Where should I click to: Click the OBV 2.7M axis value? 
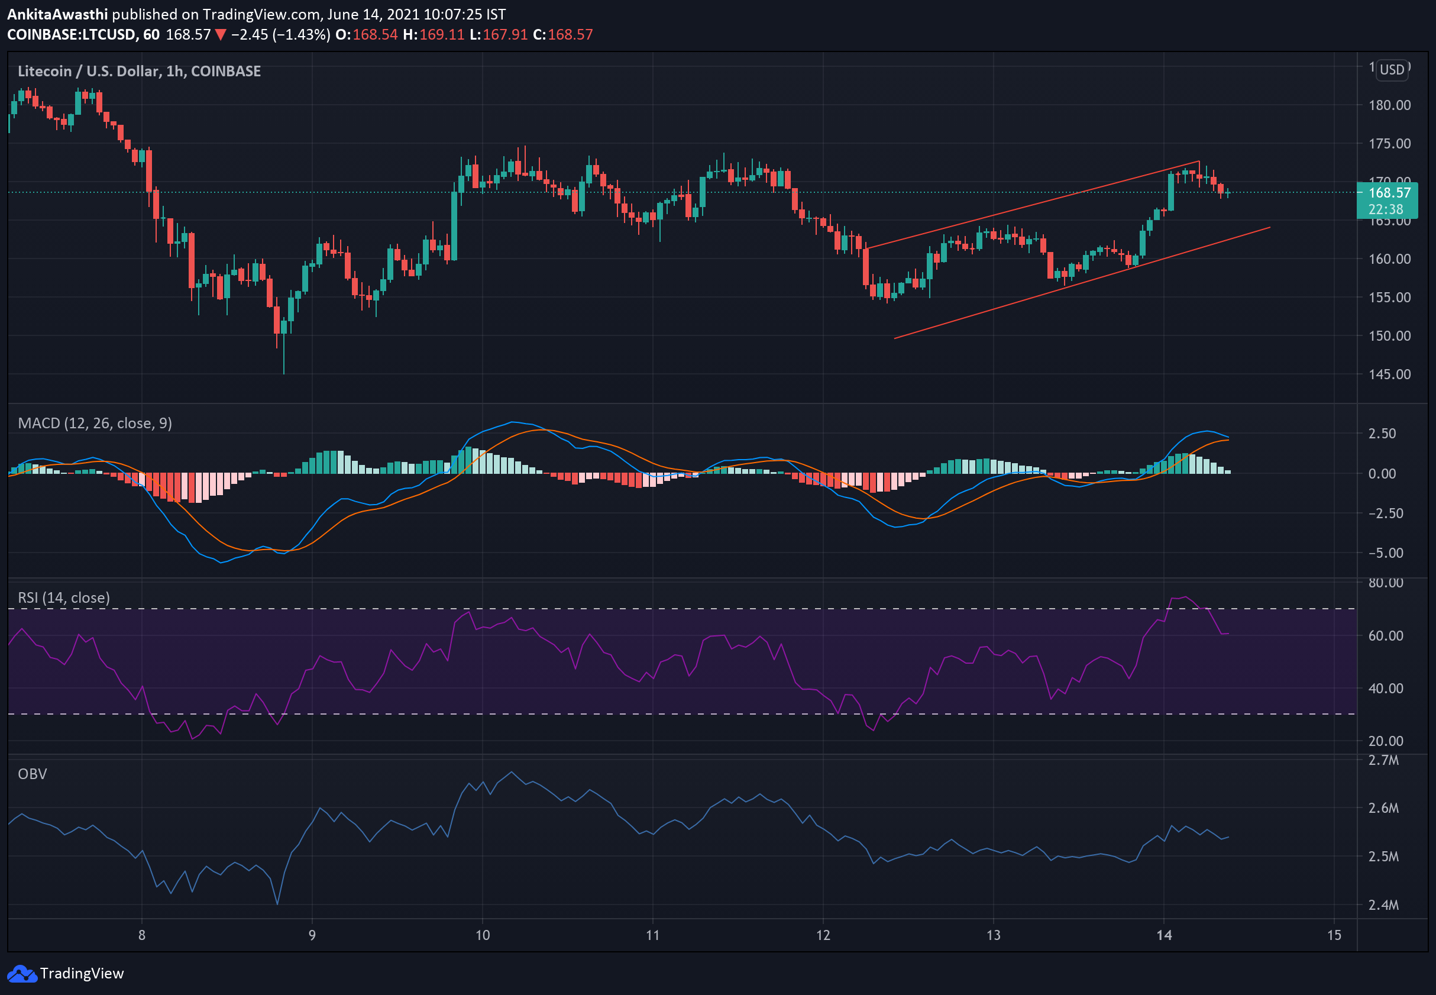click(x=1383, y=760)
